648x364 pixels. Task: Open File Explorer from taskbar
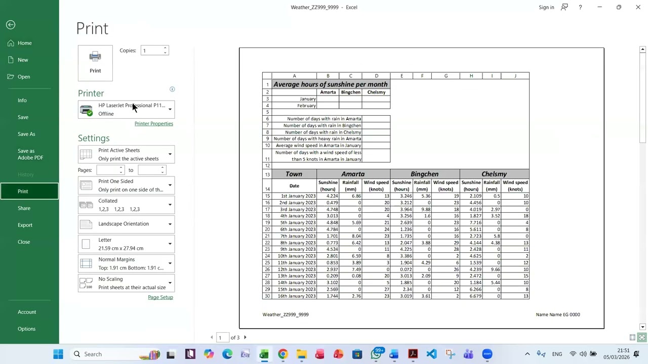click(301, 354)
